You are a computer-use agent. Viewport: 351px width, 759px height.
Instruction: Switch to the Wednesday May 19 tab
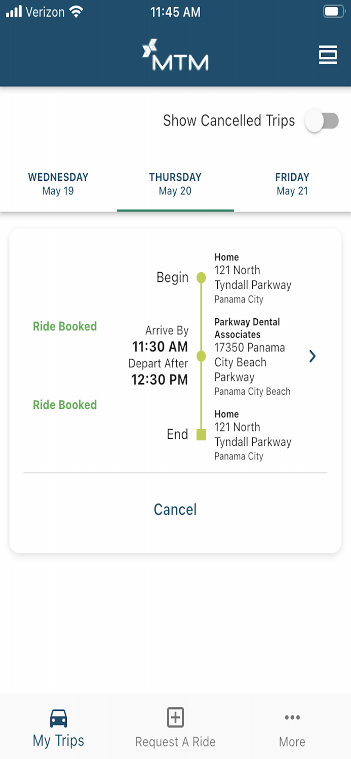point(58,184)
